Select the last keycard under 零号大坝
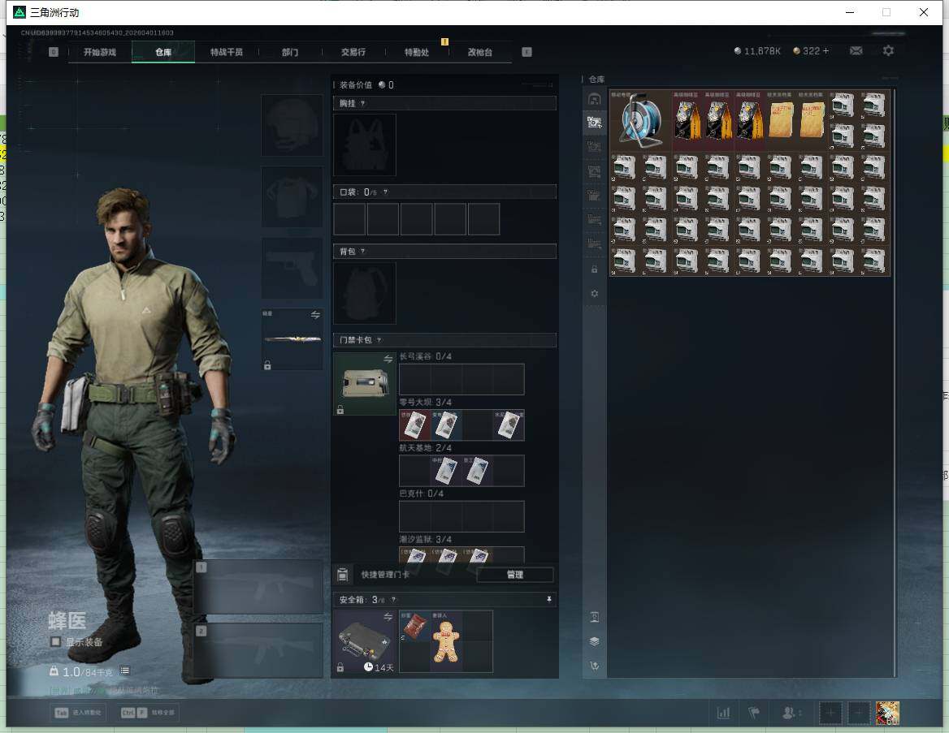The image size is (949, 733). (509, 425)
